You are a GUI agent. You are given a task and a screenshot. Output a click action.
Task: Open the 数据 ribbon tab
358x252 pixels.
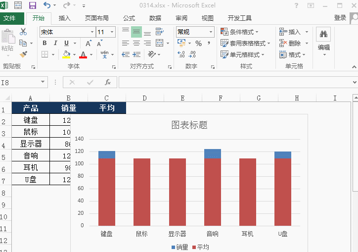[x=155, y=18]
